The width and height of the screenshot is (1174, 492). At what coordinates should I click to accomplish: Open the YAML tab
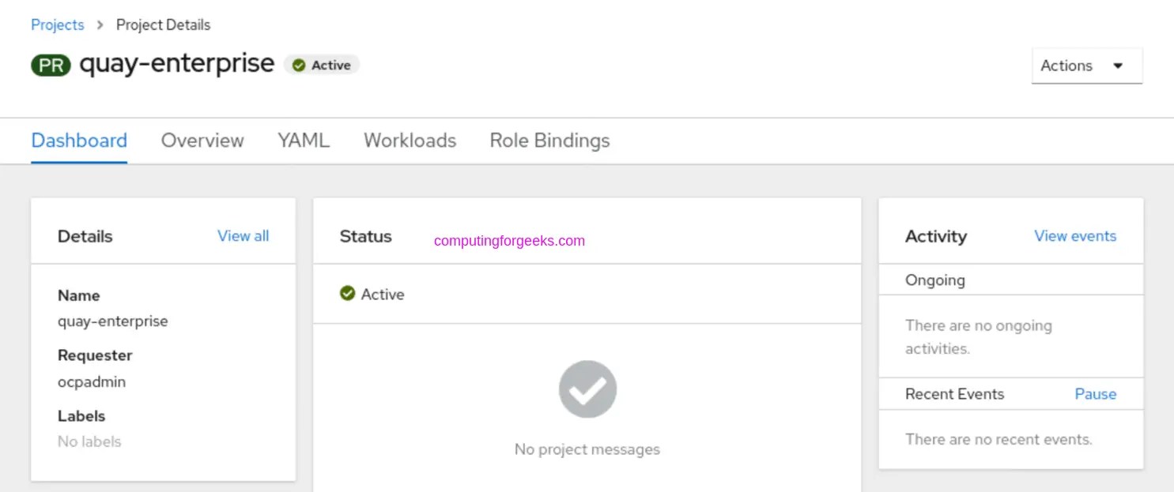(x=304, y=141)
